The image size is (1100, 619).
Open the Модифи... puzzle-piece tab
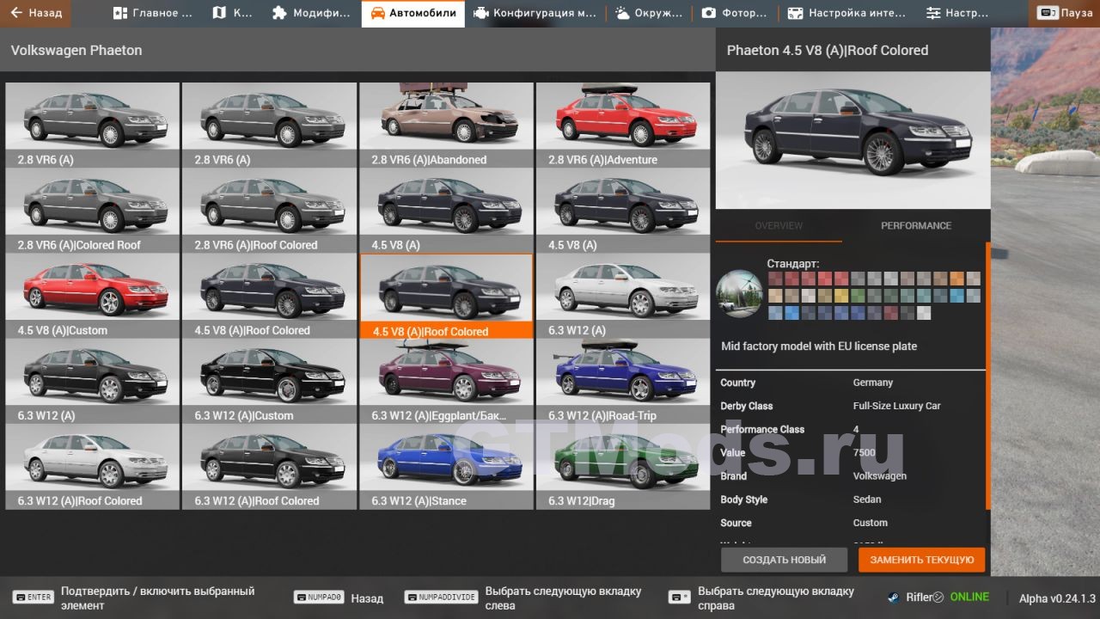311,13
